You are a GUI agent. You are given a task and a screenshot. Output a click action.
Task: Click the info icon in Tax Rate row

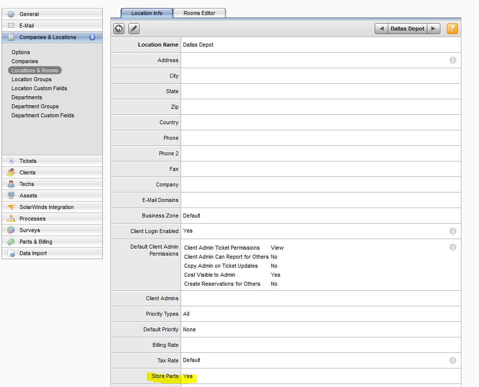click(x=453, y=360)
